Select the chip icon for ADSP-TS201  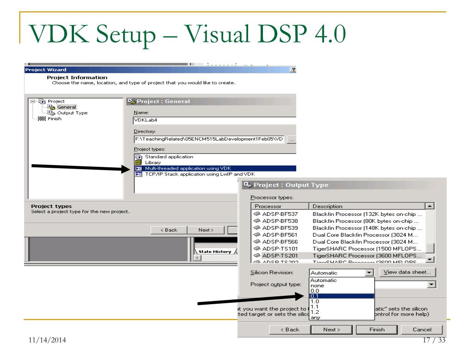pos(257,255)
